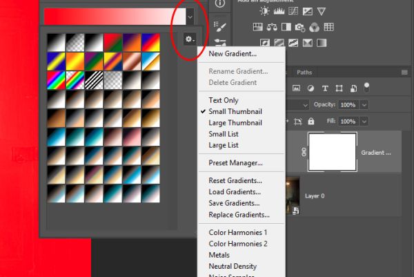Choose Replace Gradients... menu item

(239, 215)
